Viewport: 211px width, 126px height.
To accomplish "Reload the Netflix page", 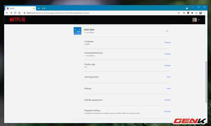I will coord(15,13).
